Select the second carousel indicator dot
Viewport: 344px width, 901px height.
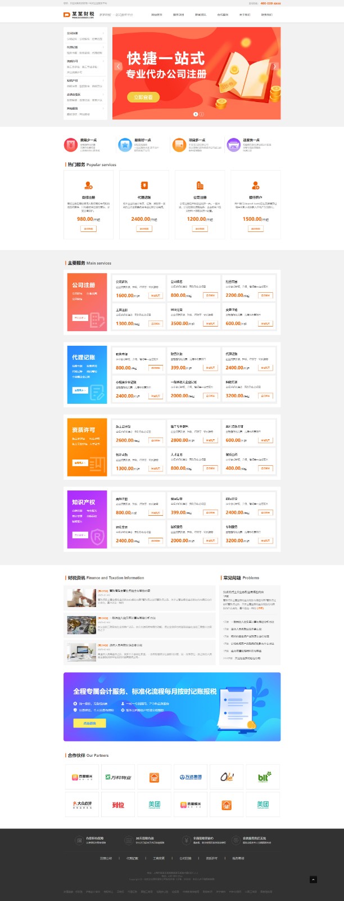[202, 114]
